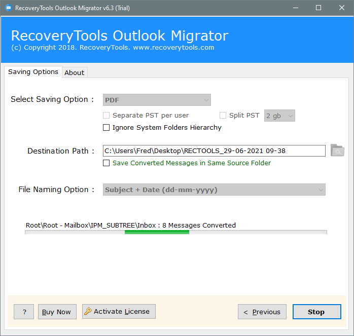Click the '8 Messages Converted' status text
Viewport: 354px width, 336px height.
(199, 225)
